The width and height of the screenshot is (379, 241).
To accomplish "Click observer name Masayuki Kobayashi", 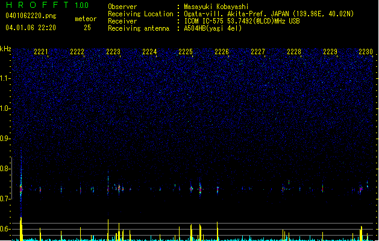I will tap(216, 7).
